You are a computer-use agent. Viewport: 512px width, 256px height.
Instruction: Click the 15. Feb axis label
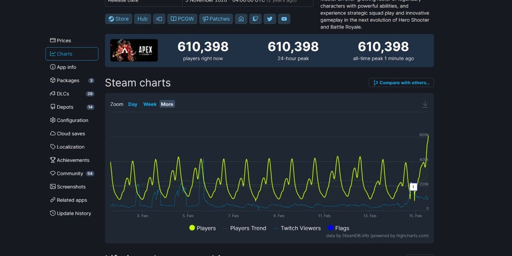415,216
